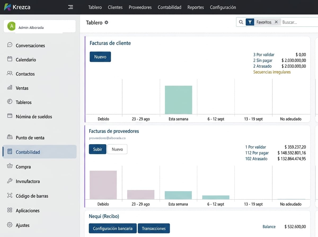Click the Subir button for proveedores
Image resolution: width=318 pixels, height=237 pixels.
[x=98, y=149]
